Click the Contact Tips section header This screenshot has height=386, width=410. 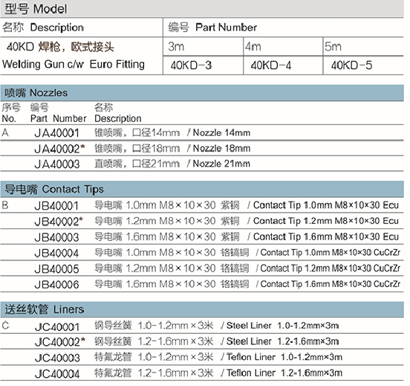[x=202, y=189]
